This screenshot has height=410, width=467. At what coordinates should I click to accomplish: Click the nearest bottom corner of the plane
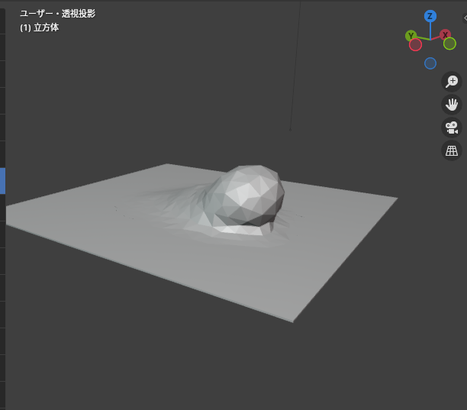coord(292,321)
